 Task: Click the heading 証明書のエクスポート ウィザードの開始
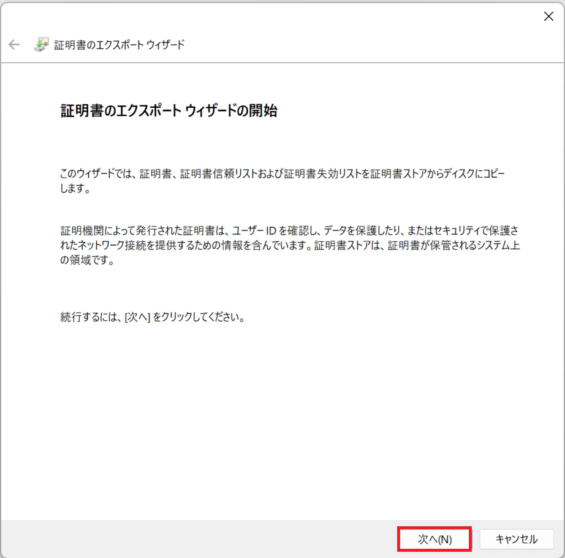(x=169, y=111)
